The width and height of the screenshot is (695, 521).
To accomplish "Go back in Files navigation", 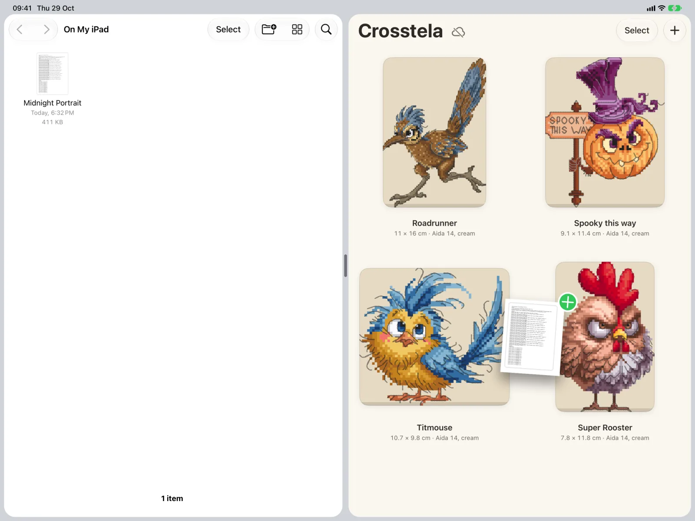I will point(20,30).
